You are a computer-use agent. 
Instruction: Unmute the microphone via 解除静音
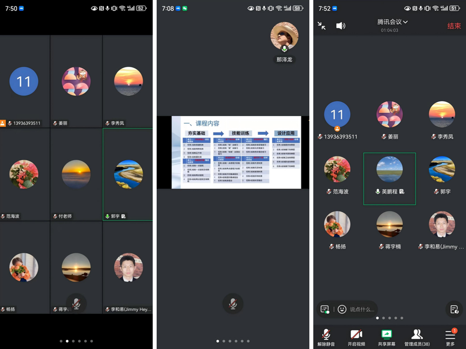pyautogui.click(x=326, y=338)
